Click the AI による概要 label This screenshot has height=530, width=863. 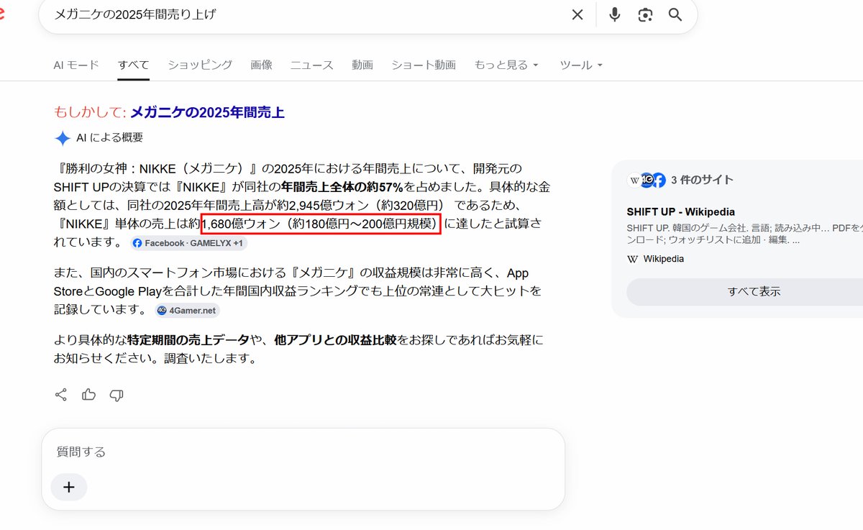(x=109, y=137)
